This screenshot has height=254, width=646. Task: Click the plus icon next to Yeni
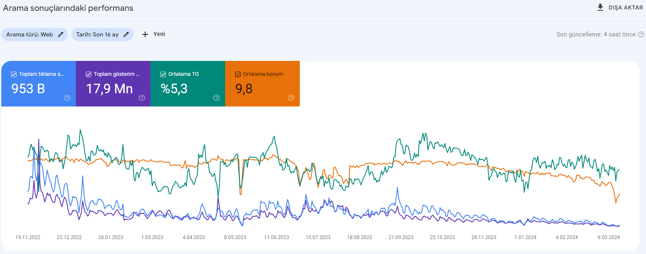145,34
